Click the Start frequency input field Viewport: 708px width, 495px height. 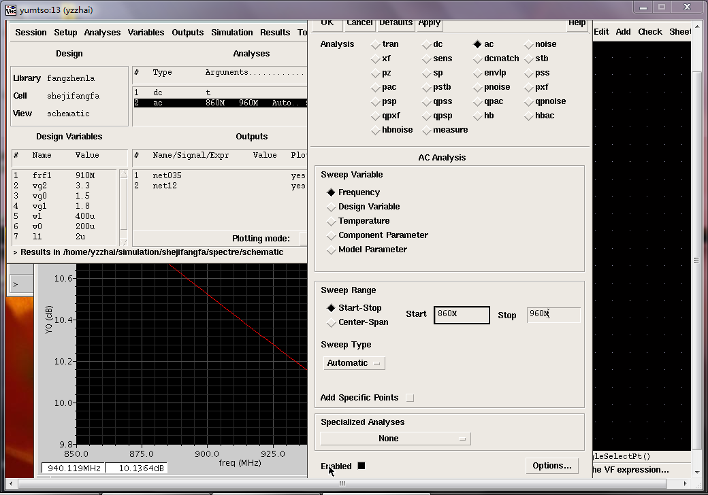(x=462, y=315)
